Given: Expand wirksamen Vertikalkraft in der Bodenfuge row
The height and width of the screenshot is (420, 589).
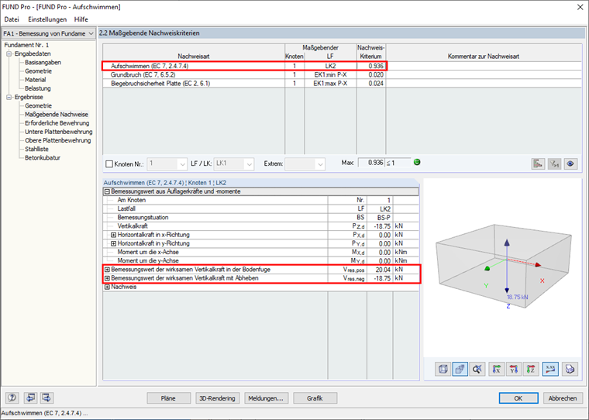Looking at the screenshot, I should (107, 270).
